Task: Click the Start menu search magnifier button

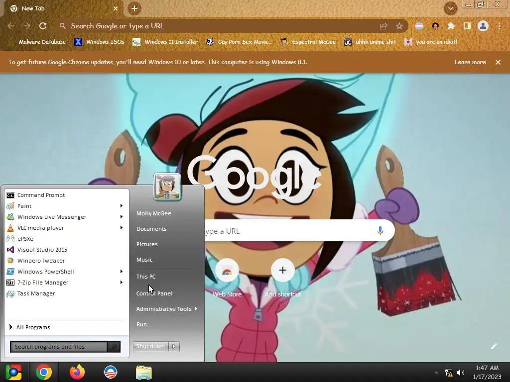Action: [114, 347]
